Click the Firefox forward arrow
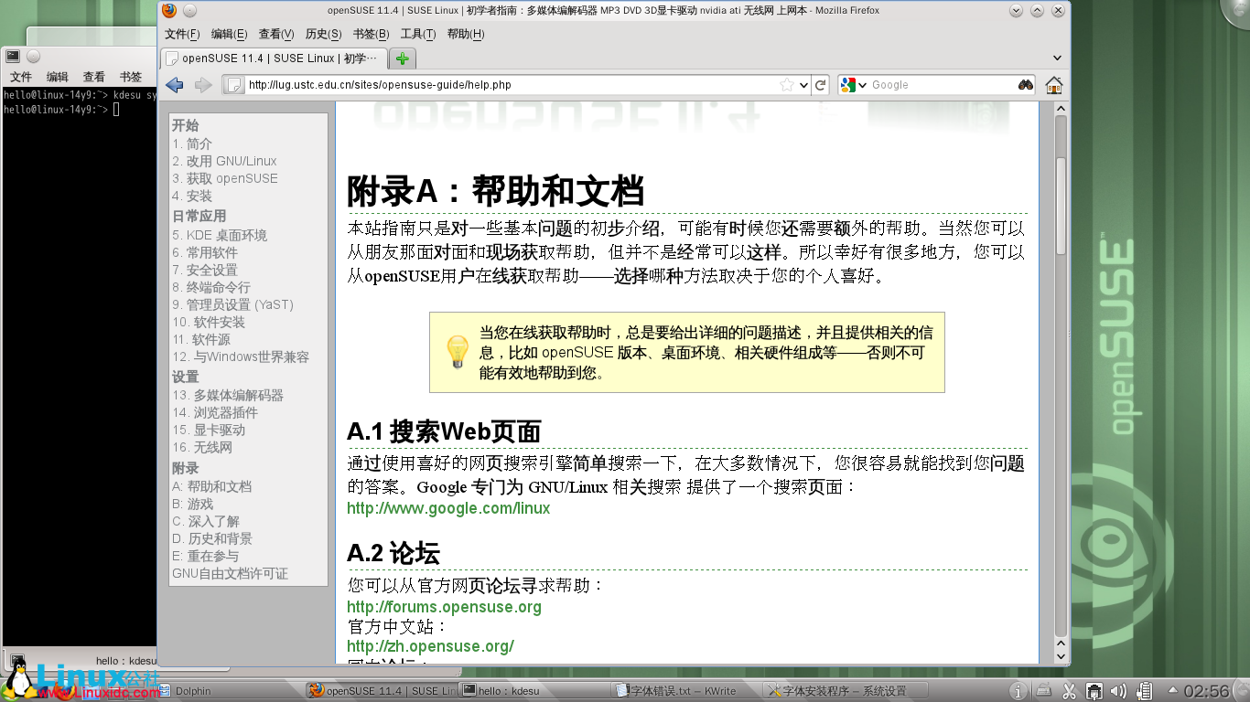 (203, 85)
